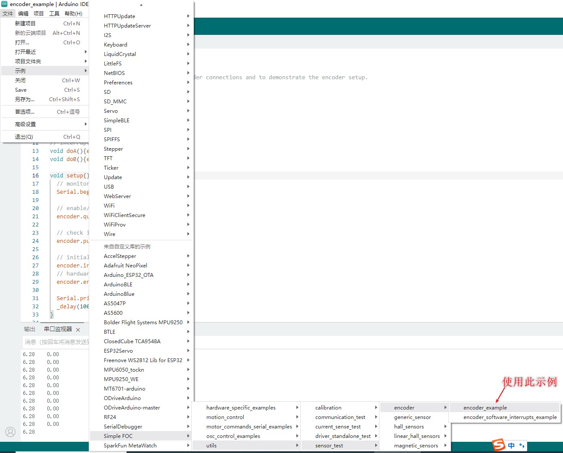This screenshot has height=453, width=563.
Task: Switch to the 输出 tab
Action: tap(29, 329)
